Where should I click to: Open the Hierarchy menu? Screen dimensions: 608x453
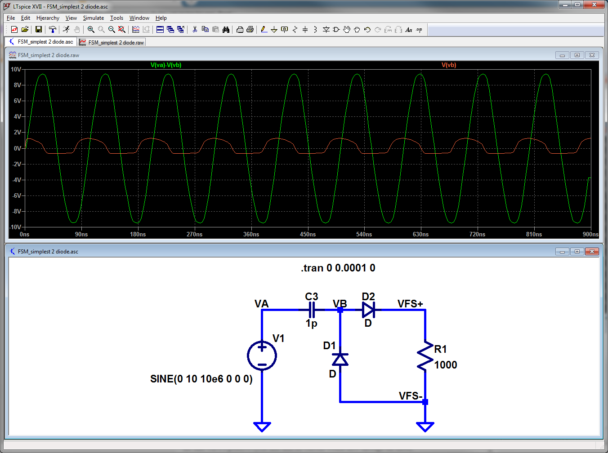[x=48, y=18]
